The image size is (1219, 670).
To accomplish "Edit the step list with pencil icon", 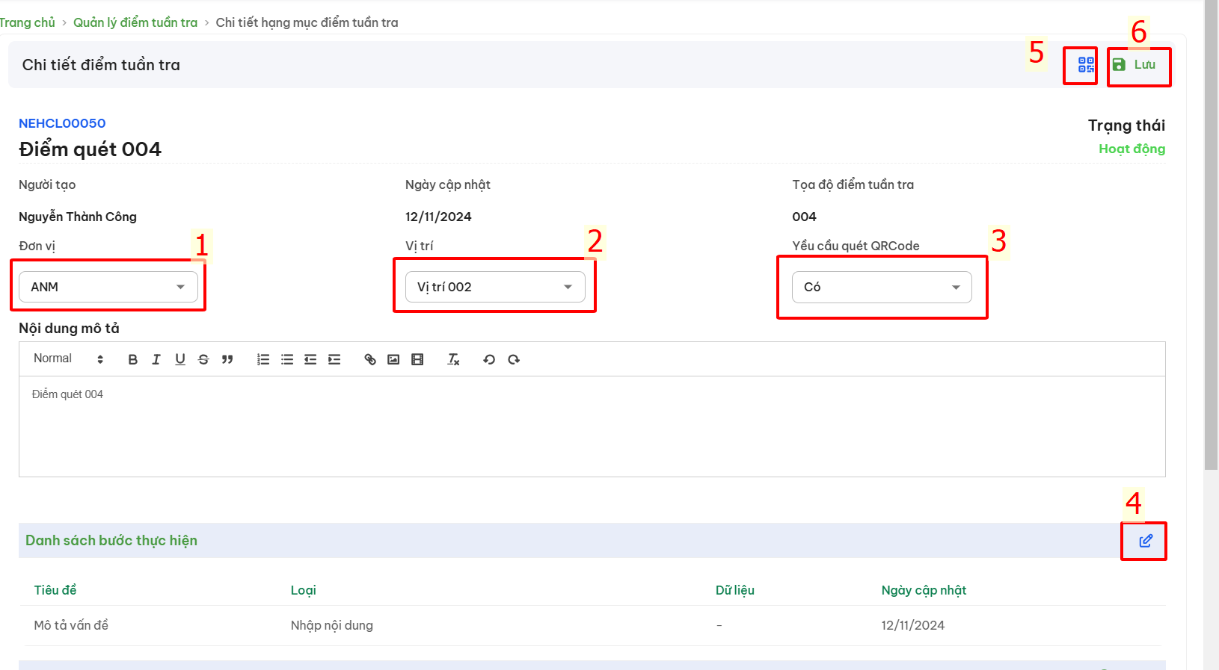I will pos(1145,541).
